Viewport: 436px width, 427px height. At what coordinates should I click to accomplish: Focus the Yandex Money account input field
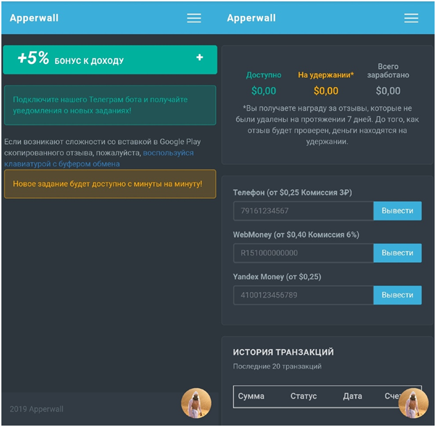pyautogui.click(x=303, y=295)
